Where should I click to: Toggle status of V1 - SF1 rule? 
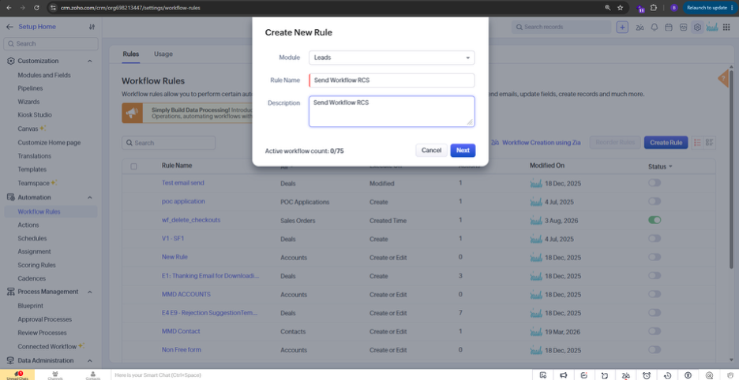pyautogui.click(x=655, y=238)
